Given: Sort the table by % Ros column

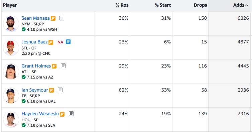Looking at the screenshot, I should pyautogui.click(x=122, y=5).
